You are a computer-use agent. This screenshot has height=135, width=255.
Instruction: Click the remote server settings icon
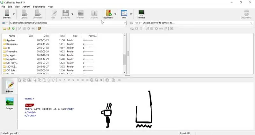172,29
